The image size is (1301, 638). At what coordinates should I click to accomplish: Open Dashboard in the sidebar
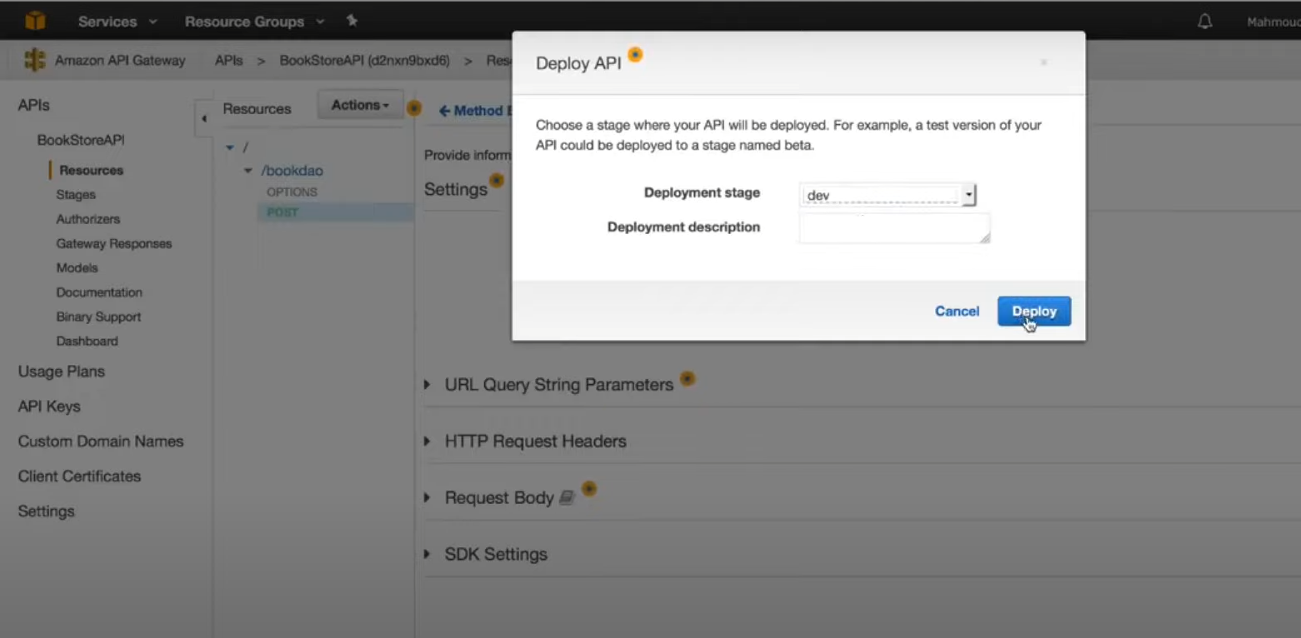(x=87, y=341)
